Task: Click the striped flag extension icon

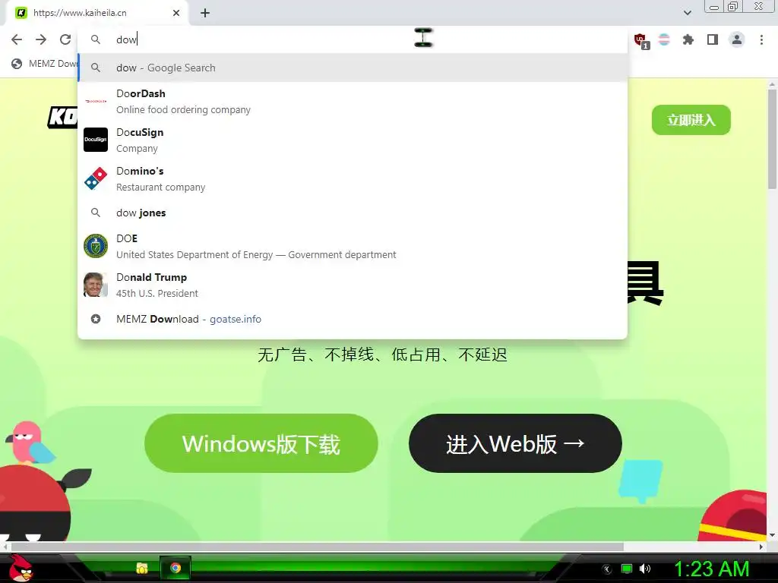Action: (x=664, y=39)
